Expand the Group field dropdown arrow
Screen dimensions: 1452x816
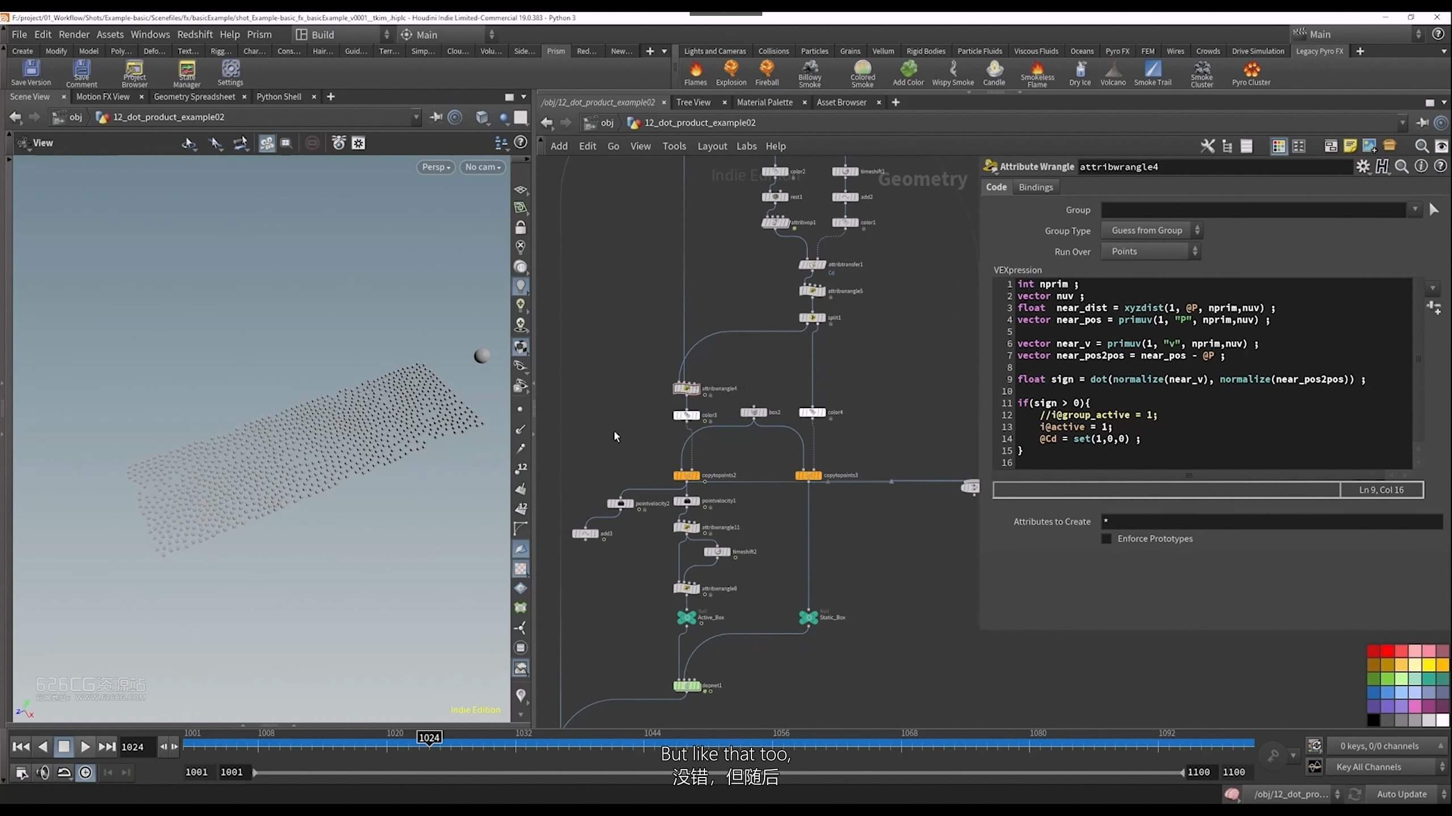[x=1415, y=210]
